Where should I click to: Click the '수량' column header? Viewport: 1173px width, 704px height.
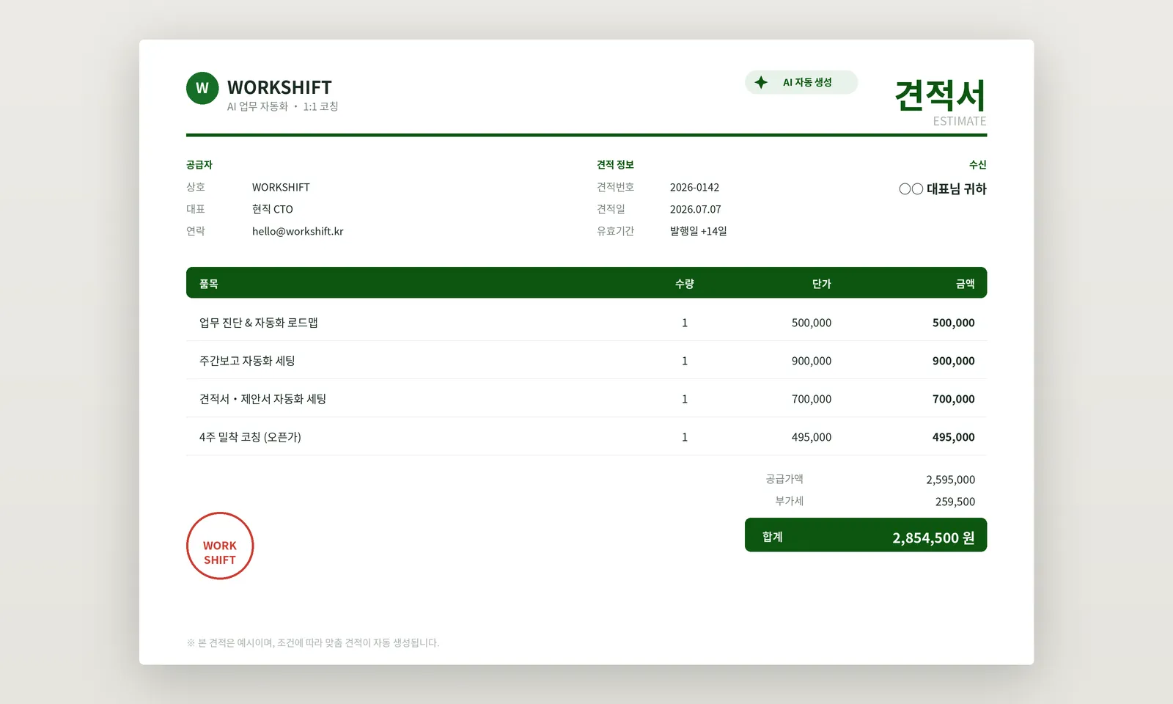click(685, 283)
